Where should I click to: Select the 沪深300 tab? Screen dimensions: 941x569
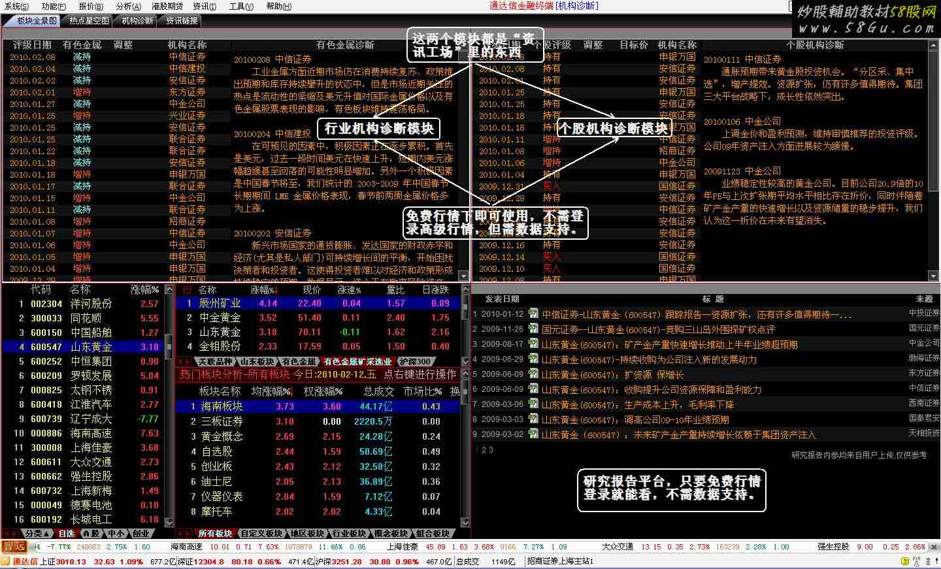point(415,361)
